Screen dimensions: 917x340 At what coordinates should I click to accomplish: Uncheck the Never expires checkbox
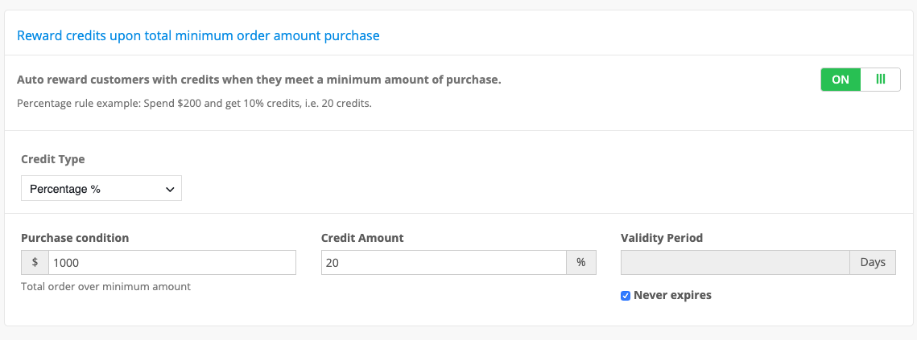(x=626, y=296)
